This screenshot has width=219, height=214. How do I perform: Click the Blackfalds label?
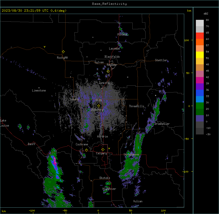coord(112,57)
